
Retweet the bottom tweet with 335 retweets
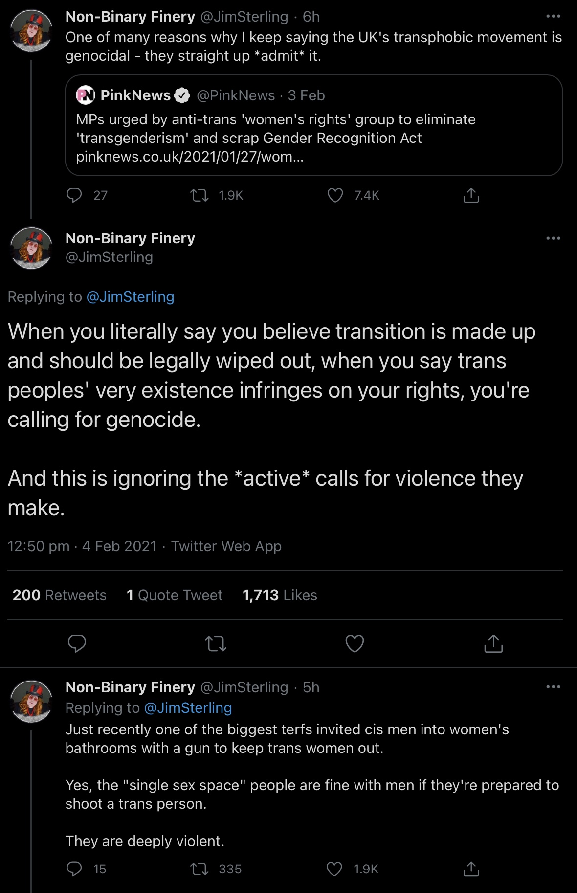click(199, 869)
